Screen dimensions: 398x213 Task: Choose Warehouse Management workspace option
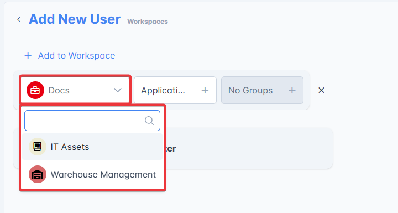92,174
